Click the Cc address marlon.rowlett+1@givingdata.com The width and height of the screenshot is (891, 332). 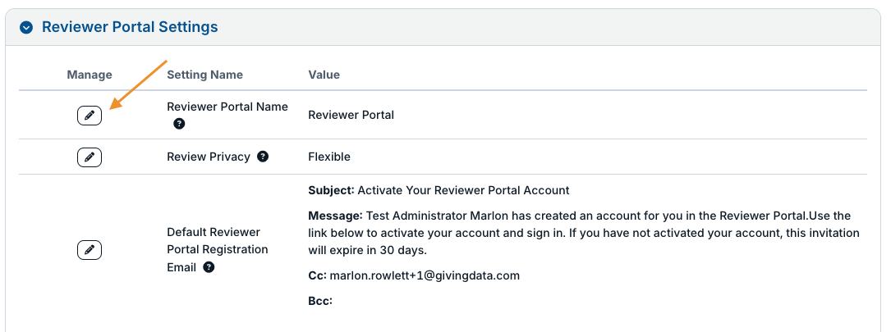click(425, 275)
